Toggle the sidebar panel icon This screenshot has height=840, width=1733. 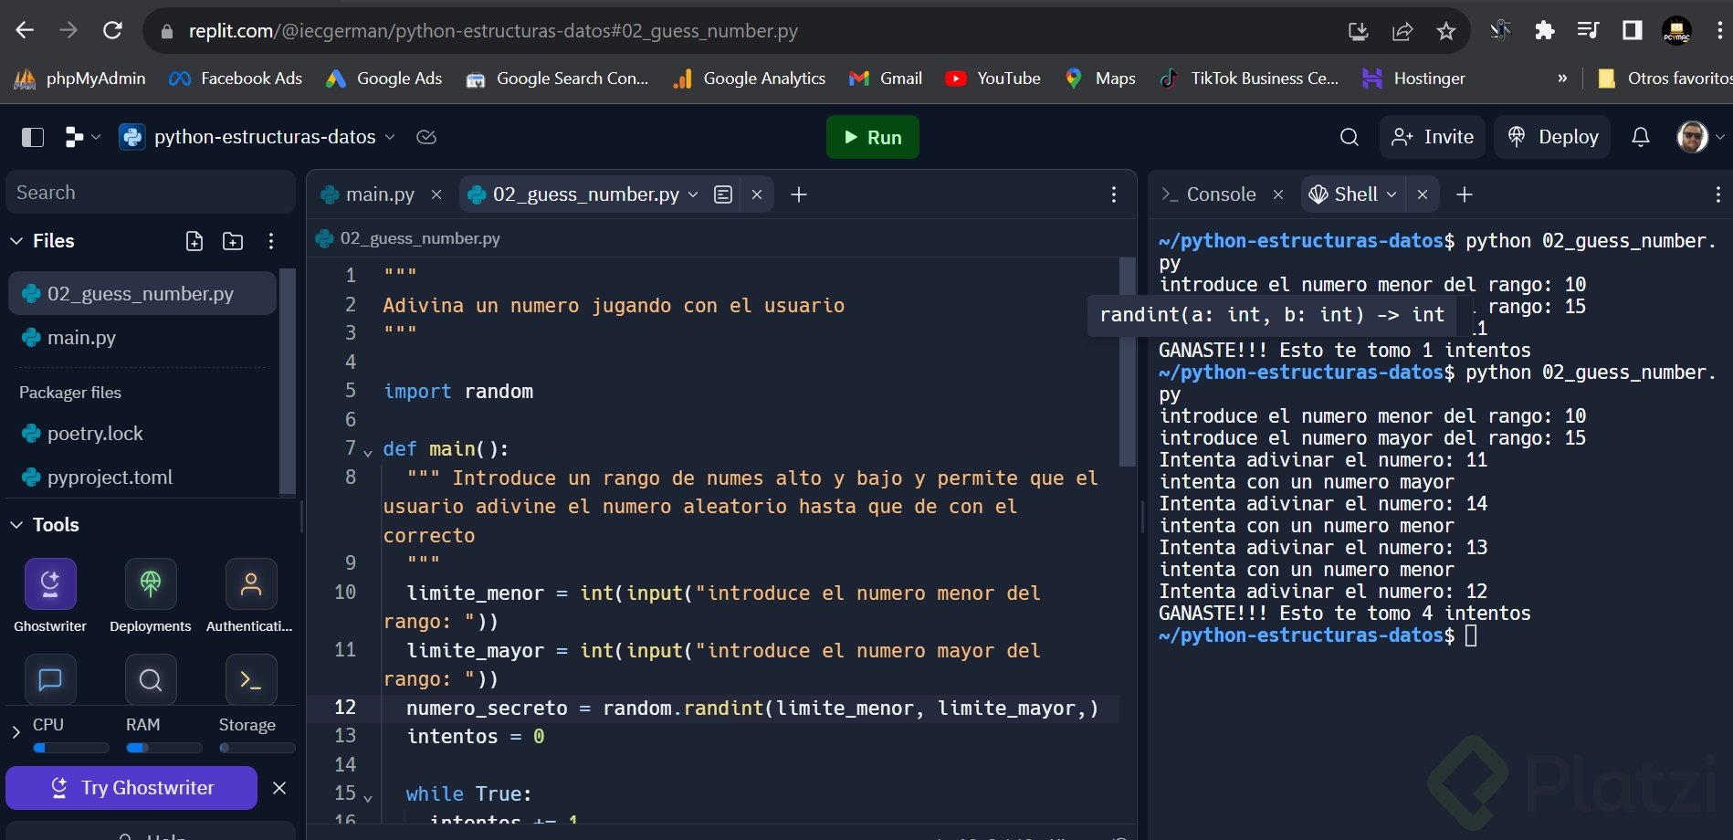coord(33,137)
